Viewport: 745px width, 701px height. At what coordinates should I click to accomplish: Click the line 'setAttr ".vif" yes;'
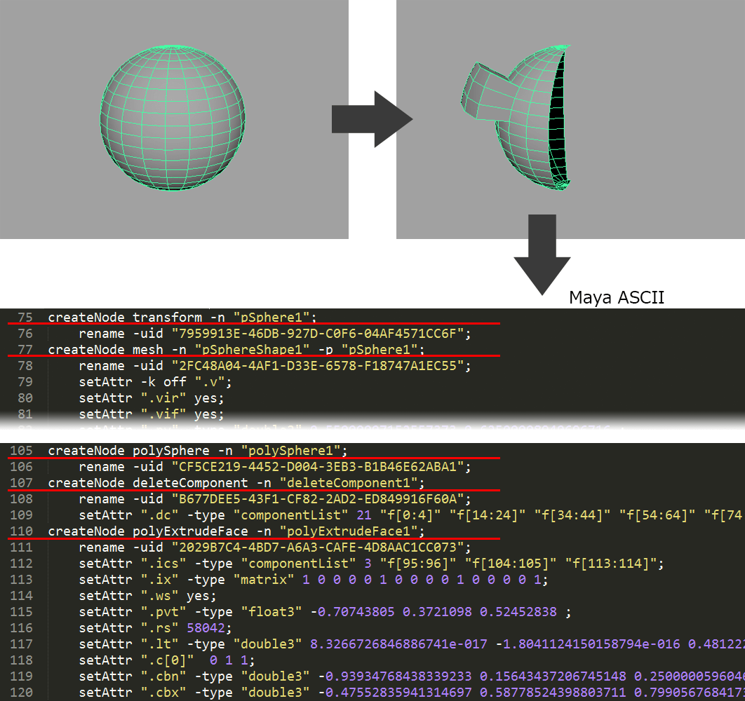tap(151, 414)
